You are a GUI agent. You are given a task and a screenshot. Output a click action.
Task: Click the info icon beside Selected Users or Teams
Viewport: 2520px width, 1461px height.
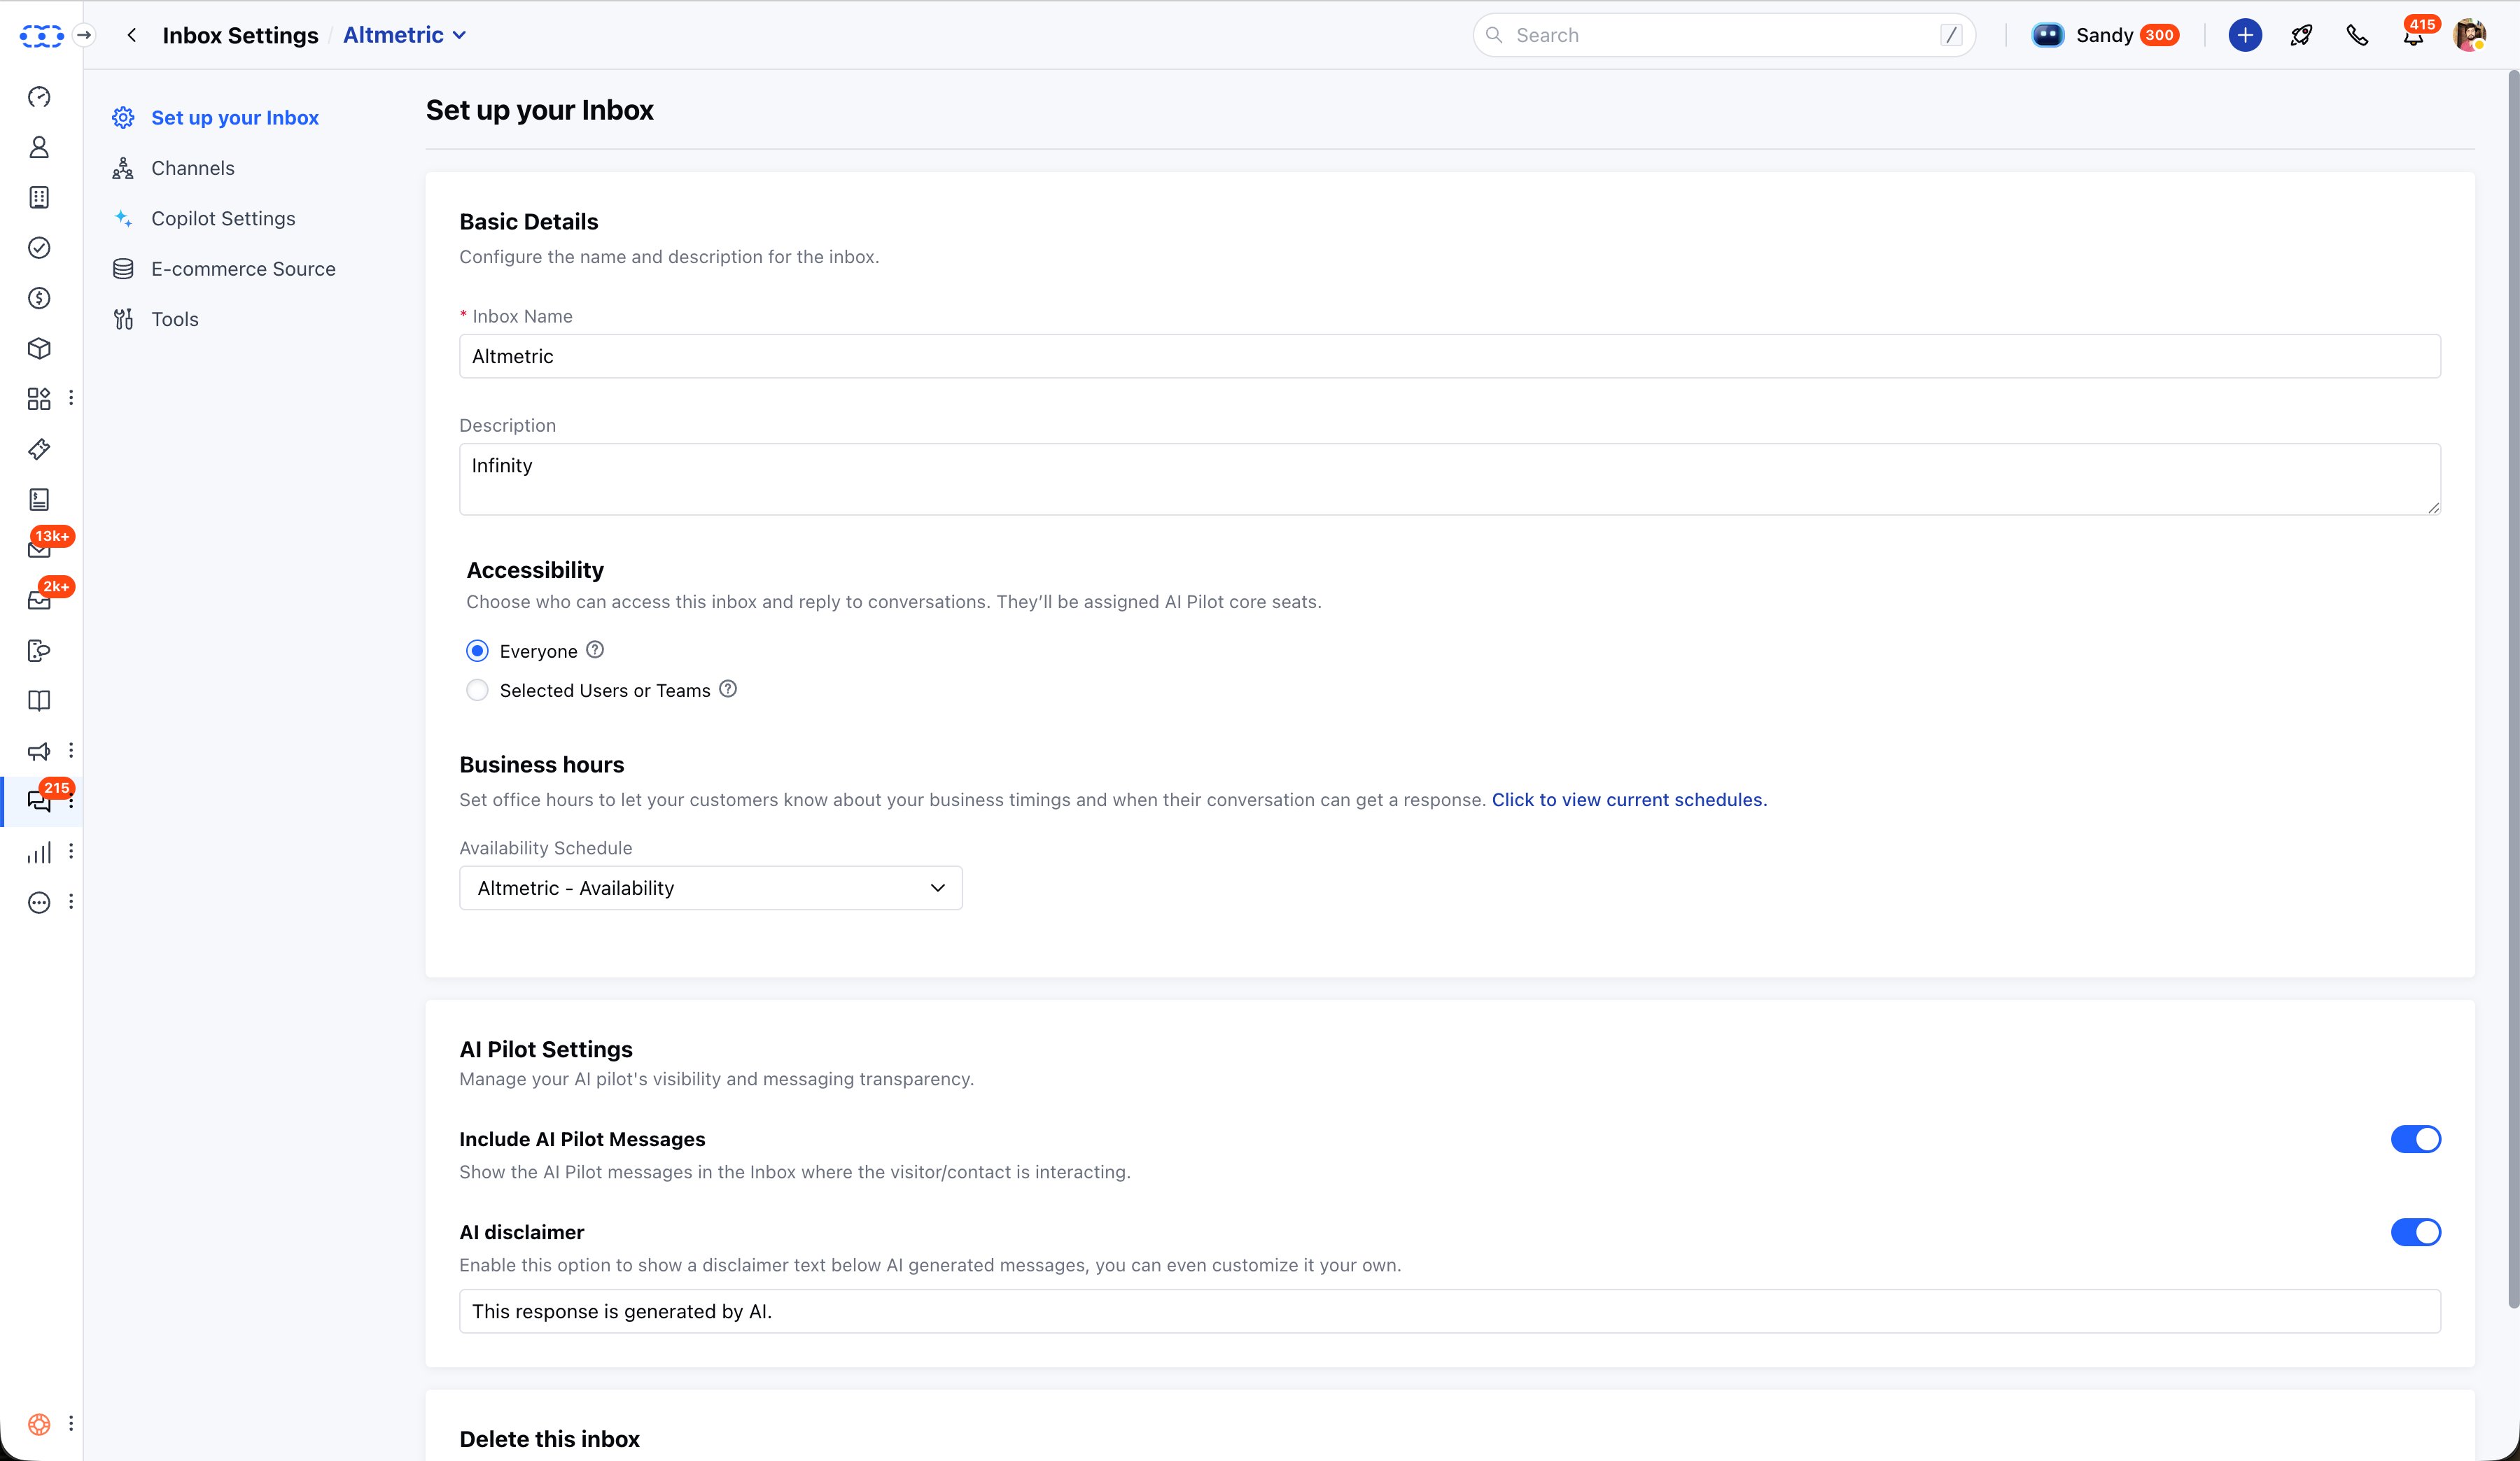[728, 689]
